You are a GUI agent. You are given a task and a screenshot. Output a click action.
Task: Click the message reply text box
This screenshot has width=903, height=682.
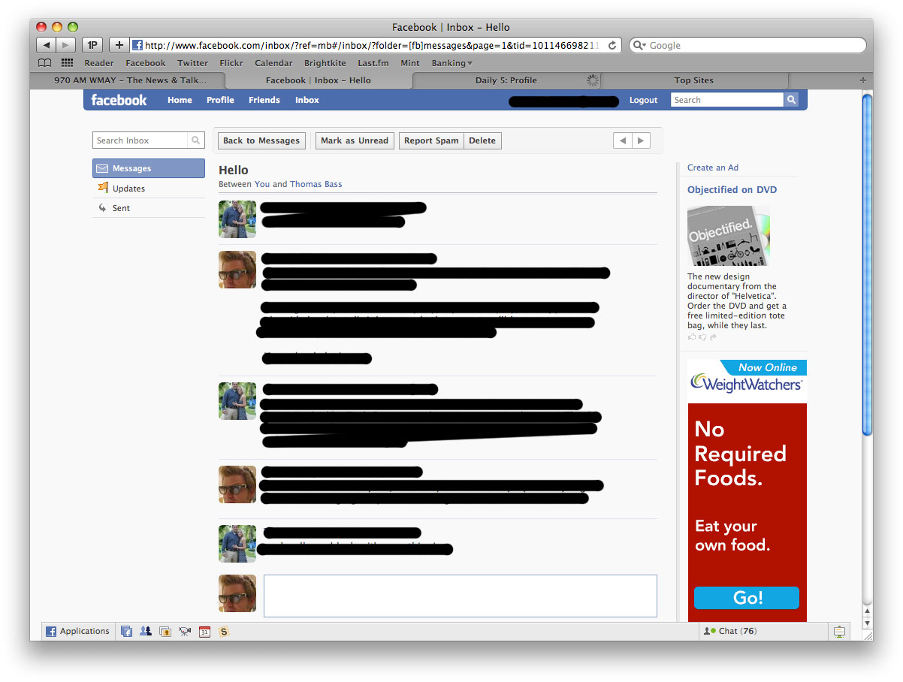point(461,596)
